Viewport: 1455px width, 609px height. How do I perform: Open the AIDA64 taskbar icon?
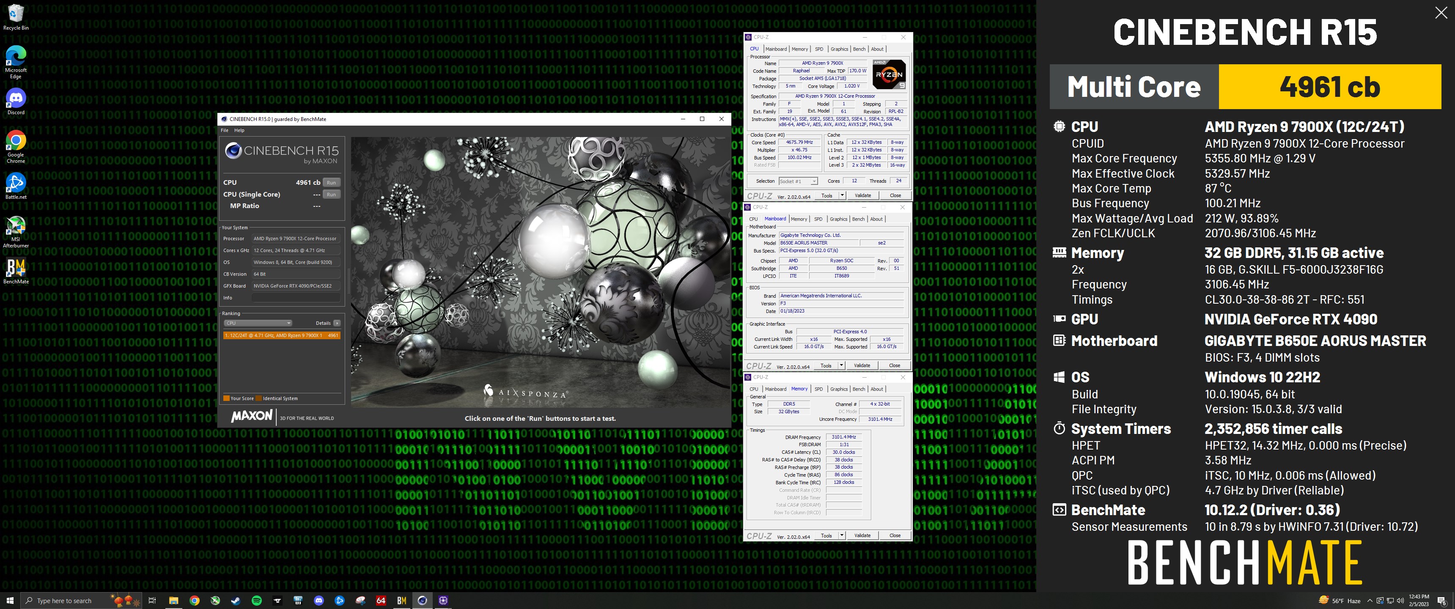click(x=381, y=600)
